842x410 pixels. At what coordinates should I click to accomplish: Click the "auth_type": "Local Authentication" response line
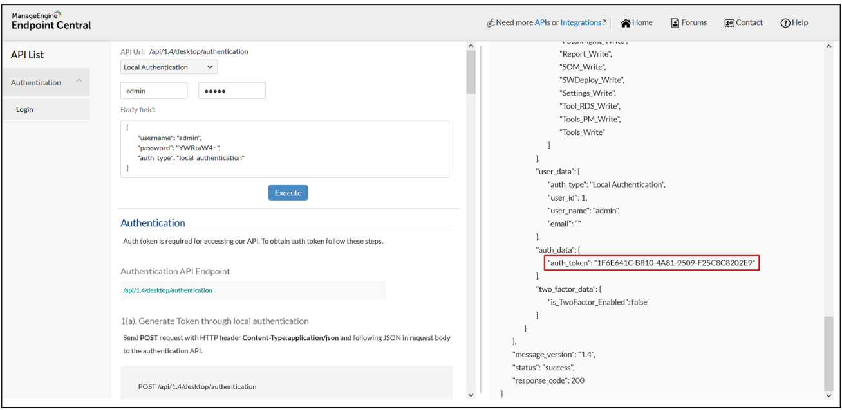(x=606, y=184)
